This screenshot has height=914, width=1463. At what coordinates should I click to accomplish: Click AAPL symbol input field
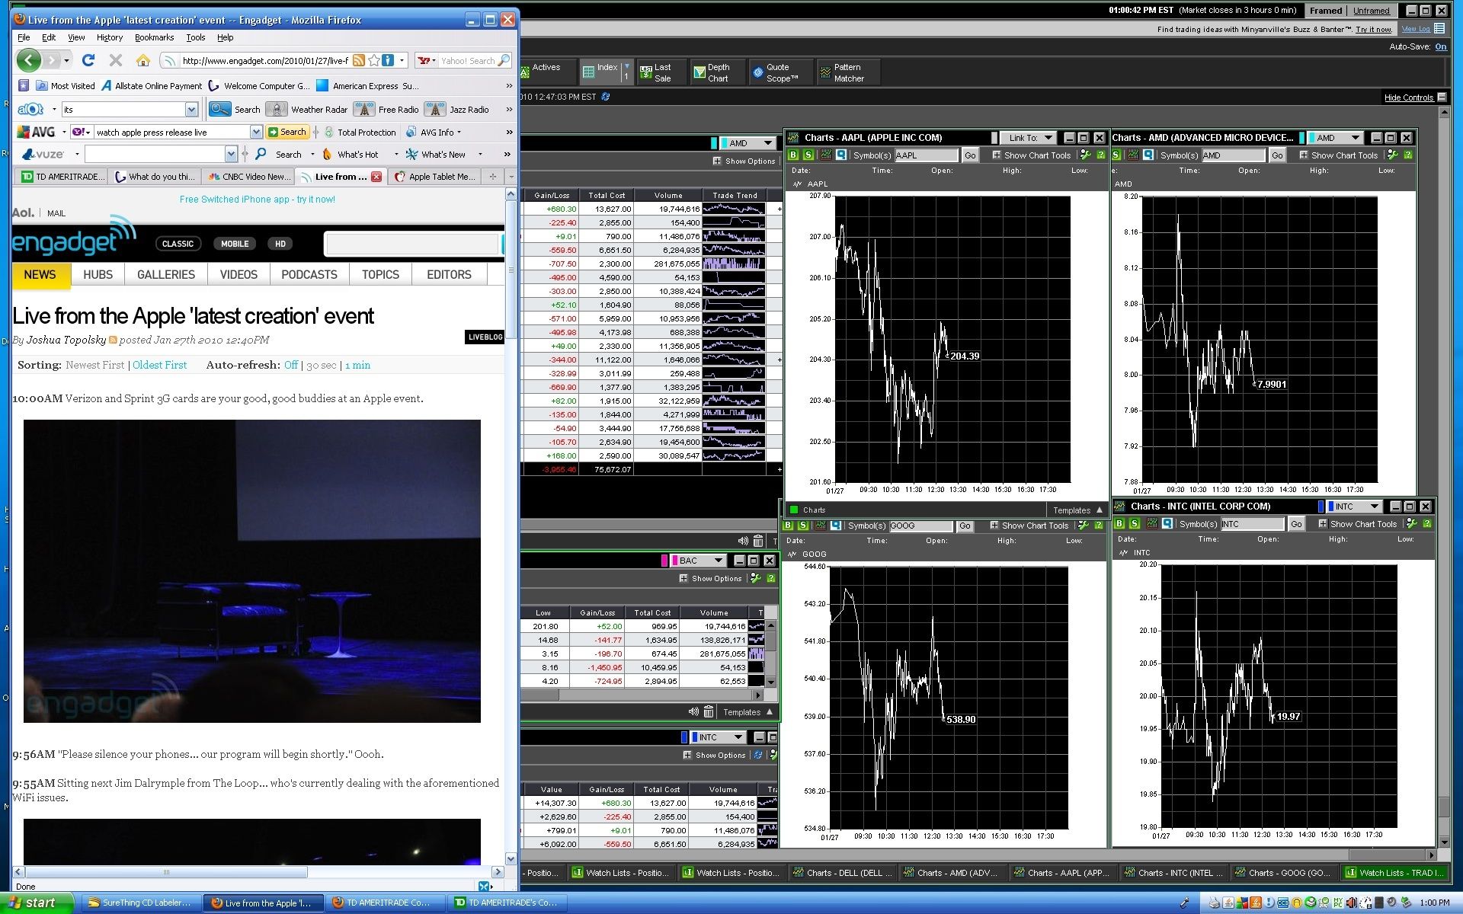coord(926,155)
